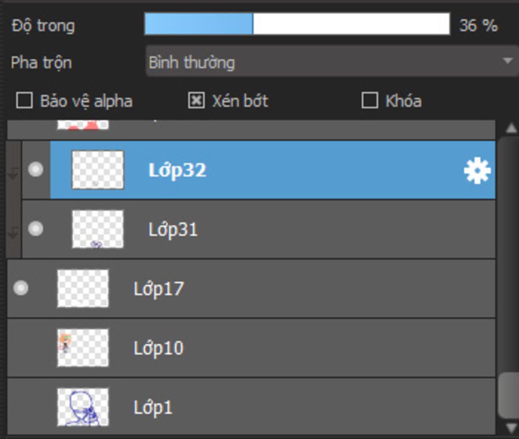519x439 pixels.
Task: Click the layer list scroll down arrow
Action: 511,427
